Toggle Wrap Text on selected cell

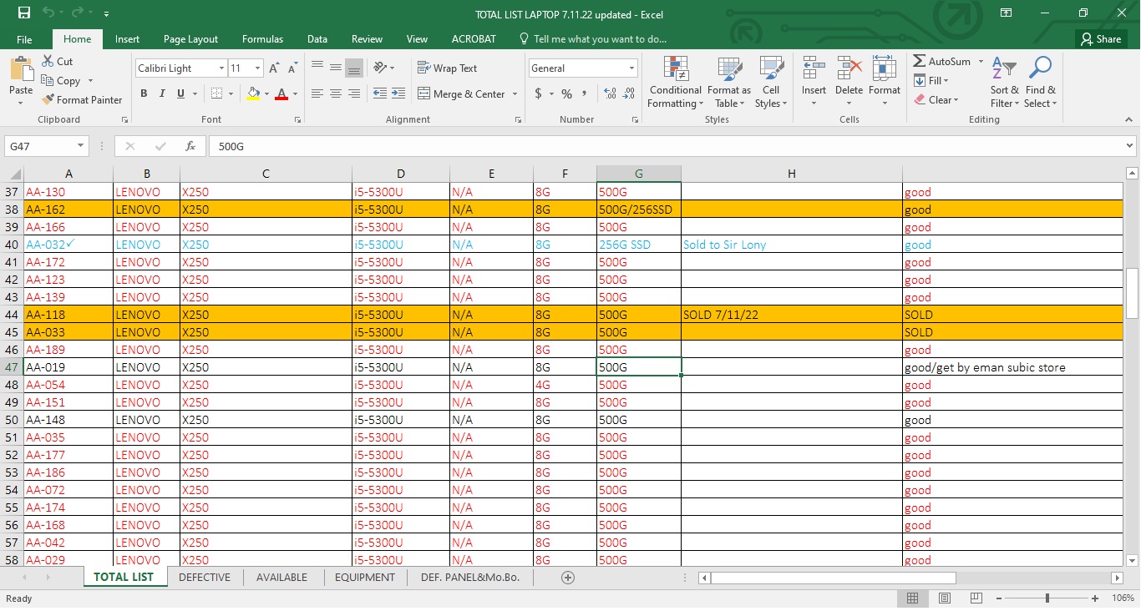[x=448, y=68]
